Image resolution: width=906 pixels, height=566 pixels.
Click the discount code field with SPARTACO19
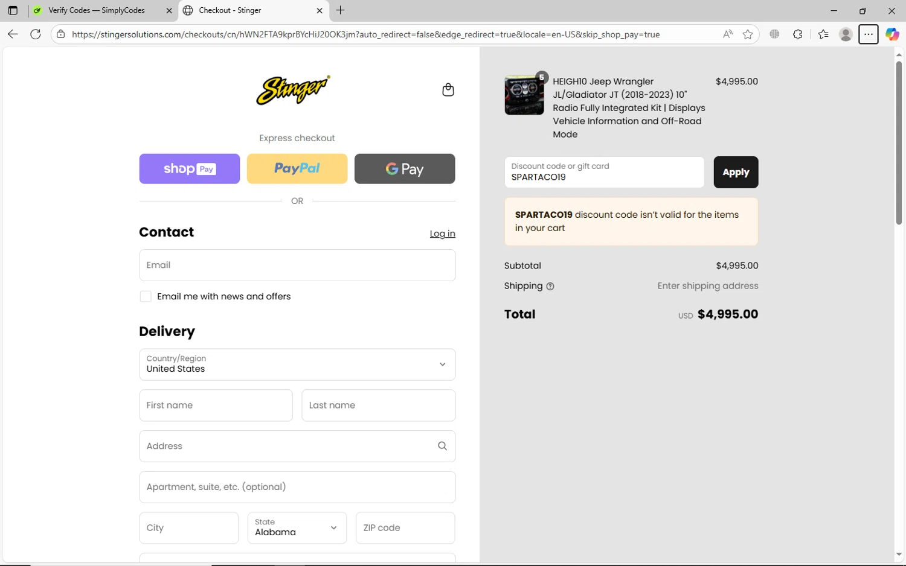pyautogui.click(x=605, y=173)
